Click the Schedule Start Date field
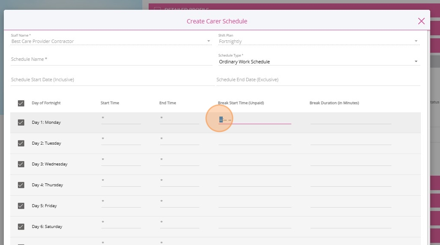440x245 pixels. click(x=112, y=80)
